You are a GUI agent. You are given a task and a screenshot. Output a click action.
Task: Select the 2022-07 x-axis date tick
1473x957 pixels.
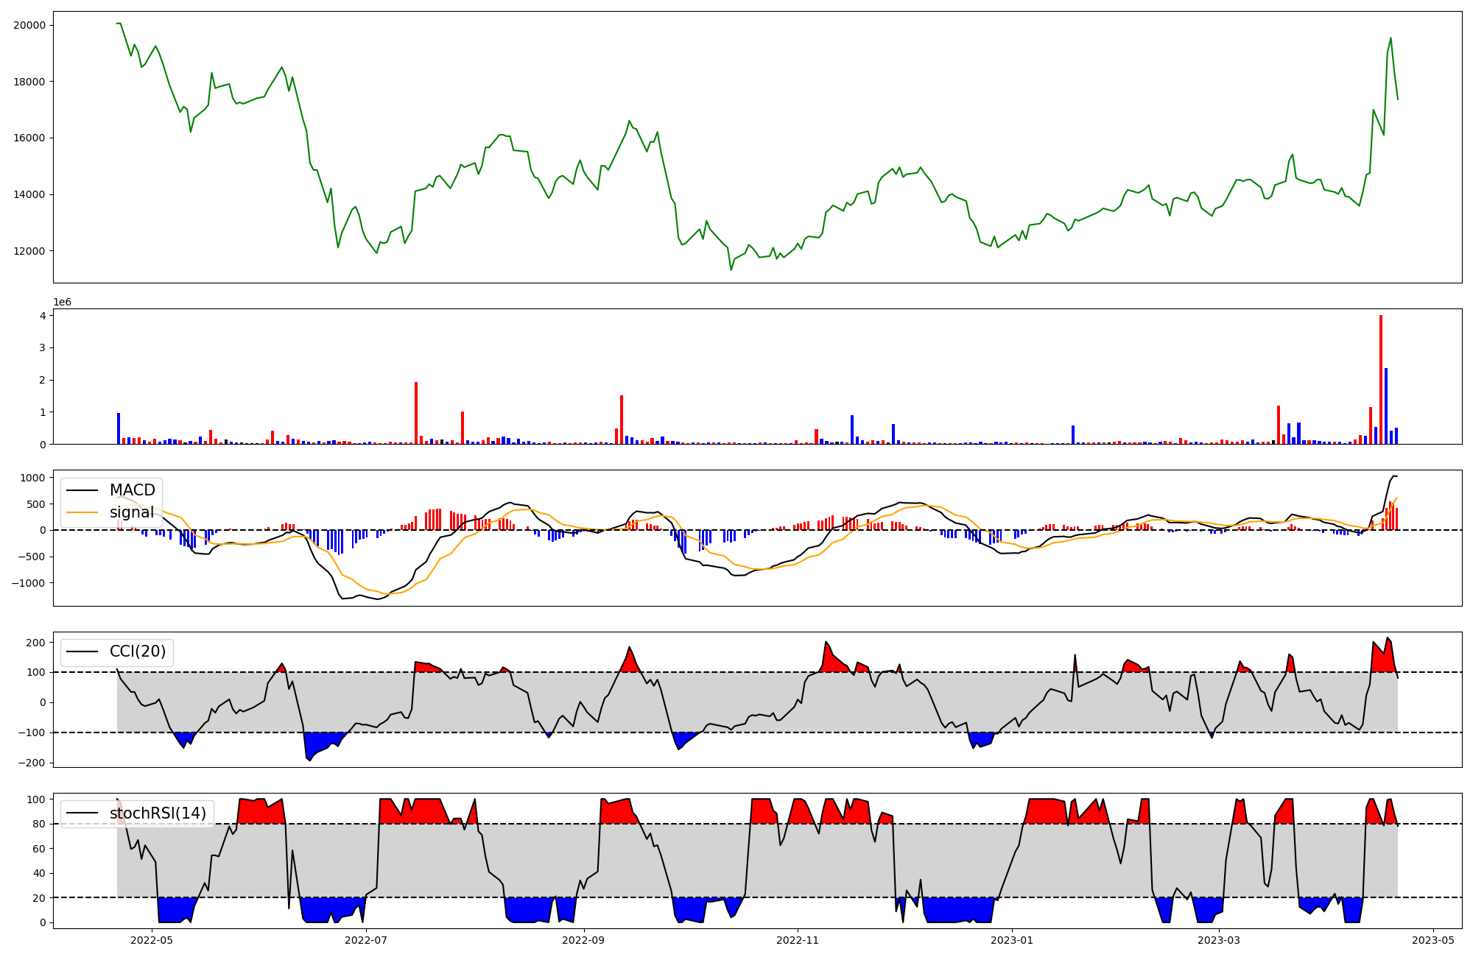click(x=366, y=940)
